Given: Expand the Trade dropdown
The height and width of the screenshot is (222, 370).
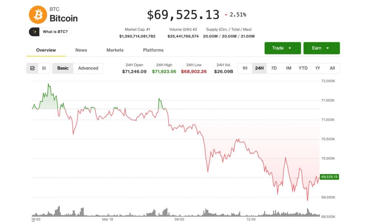Looking at the screenshot, I should pos(282,48).
